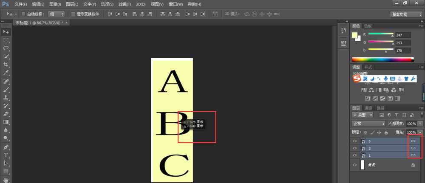
Task: Select the Pen tool
Action: click(x=6, y=147)
